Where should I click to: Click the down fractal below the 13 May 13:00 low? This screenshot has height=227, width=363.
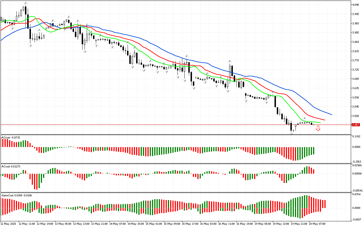(x=85, y=52)
